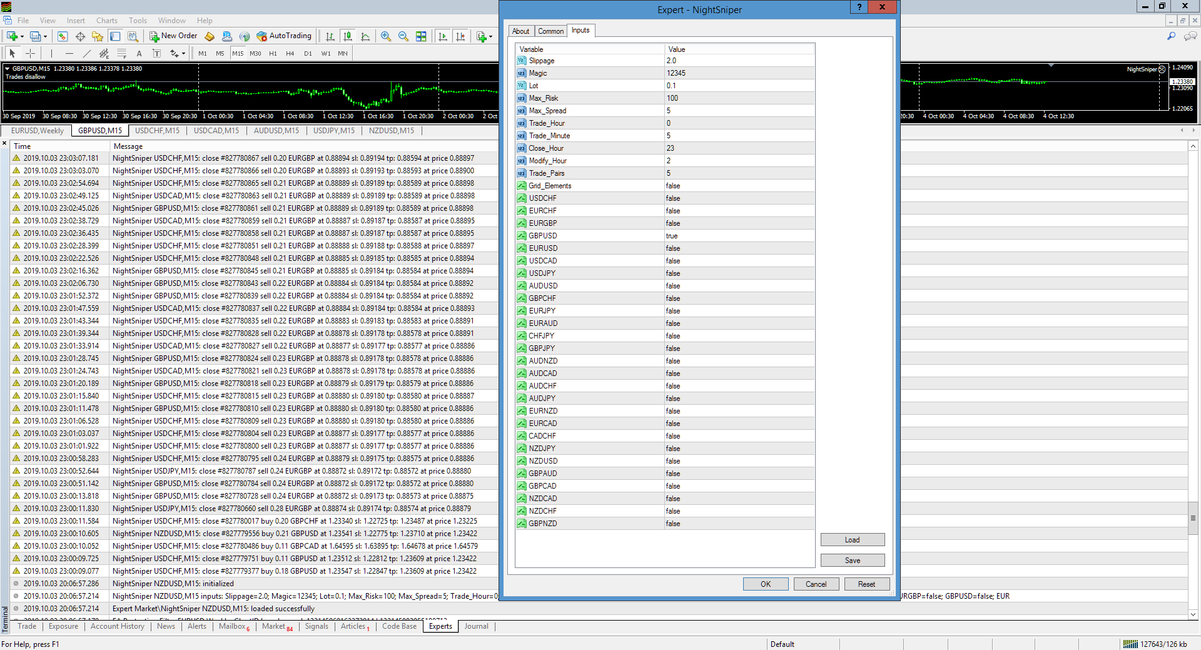
Task: Open the Journal terminal tab
Action: (476, 626)
